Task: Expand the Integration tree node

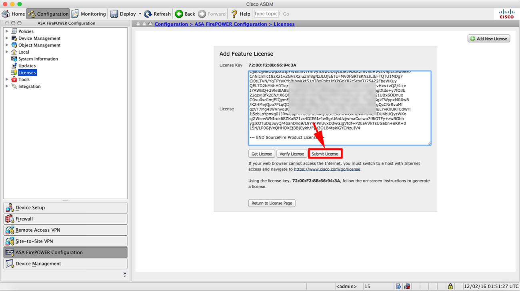Action: (x=7, y=86)
